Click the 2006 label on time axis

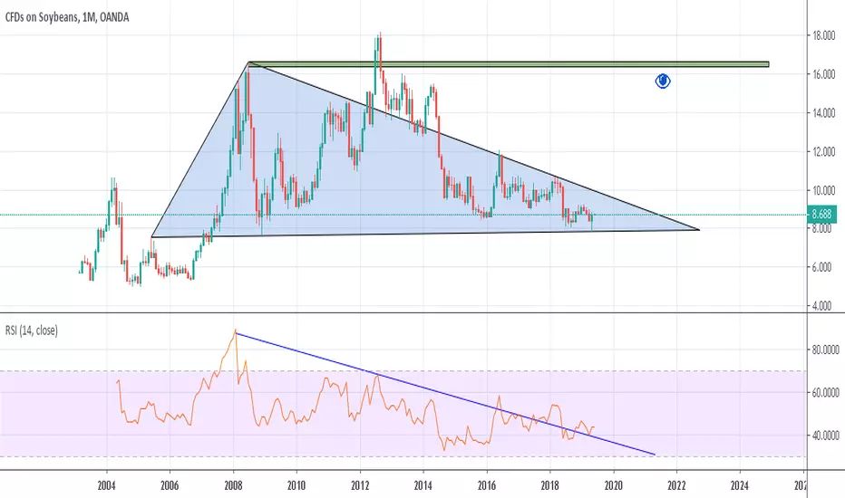(x=170, y=485)
